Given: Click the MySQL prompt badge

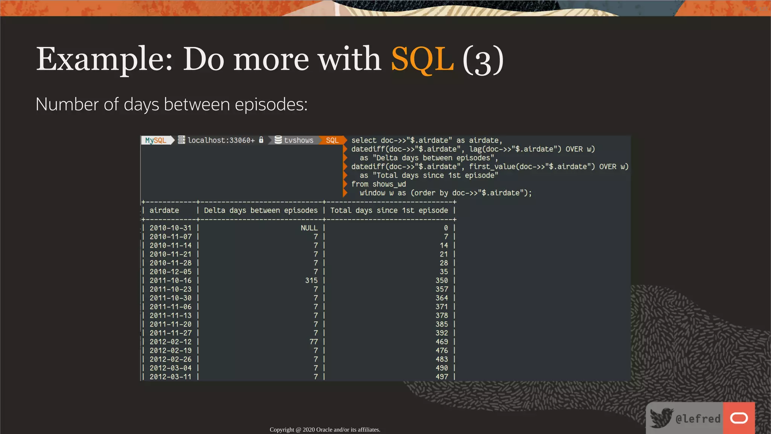Looking at the screenshot, I should [x=156, y=140].
